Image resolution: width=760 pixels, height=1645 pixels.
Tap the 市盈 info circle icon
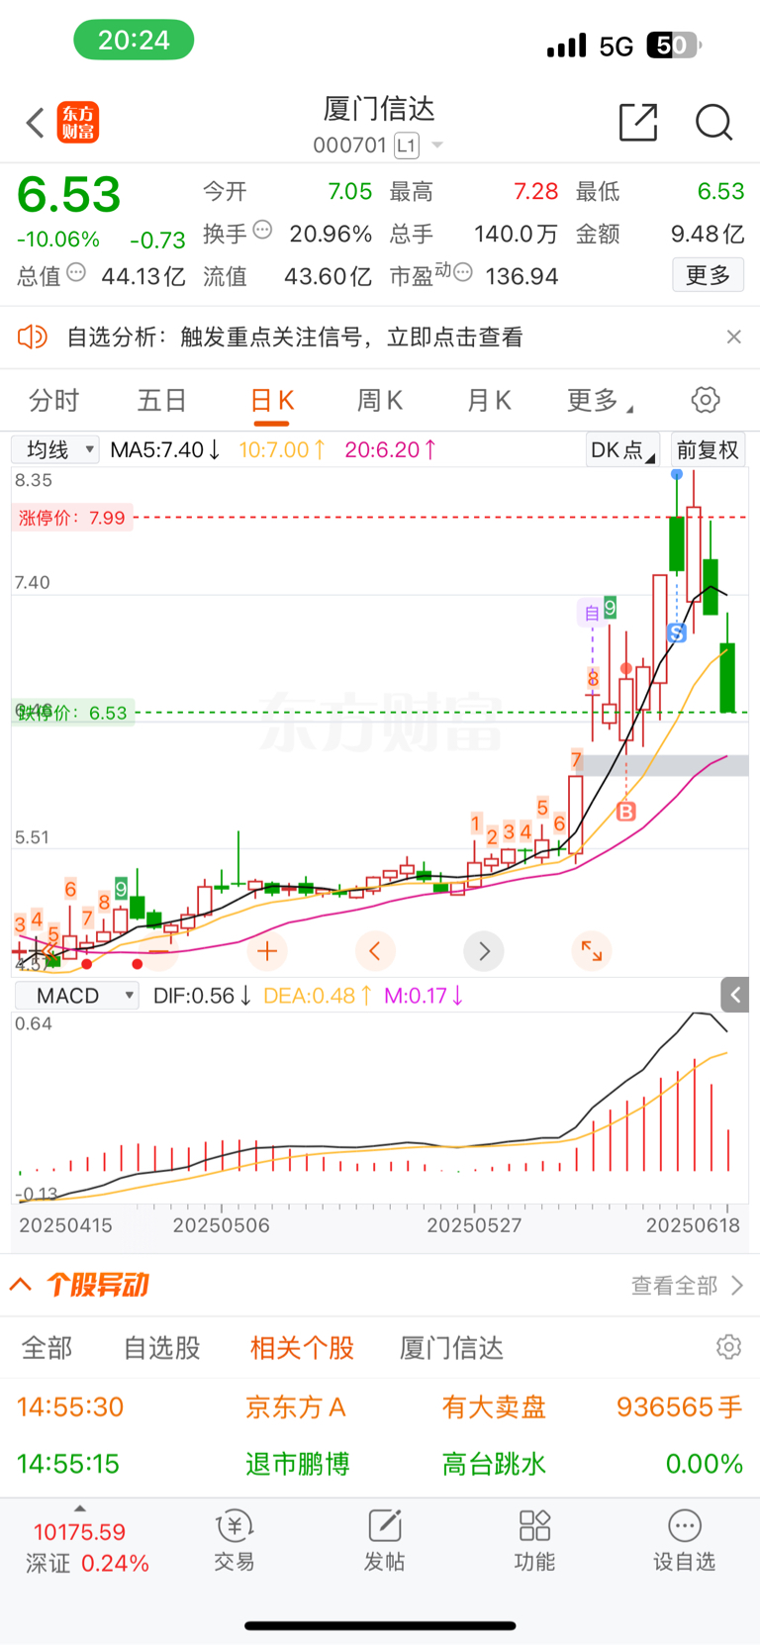462,272
